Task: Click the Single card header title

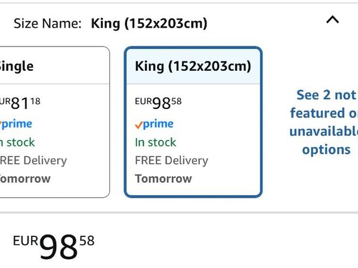Action: [17, 66]
